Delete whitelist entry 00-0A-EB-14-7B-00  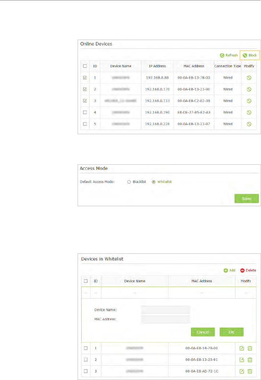point(250,348)
